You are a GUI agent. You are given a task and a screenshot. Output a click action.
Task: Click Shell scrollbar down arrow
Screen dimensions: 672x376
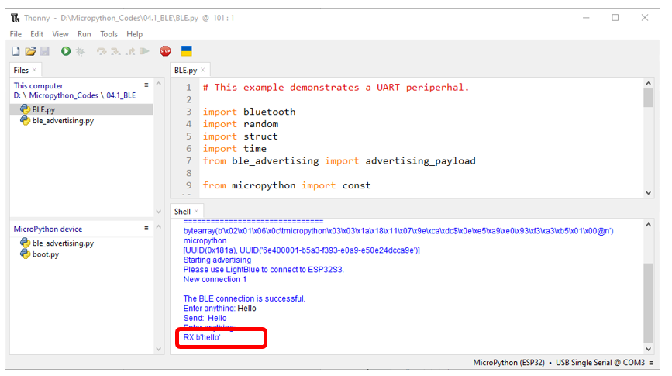tap(649, 349)
